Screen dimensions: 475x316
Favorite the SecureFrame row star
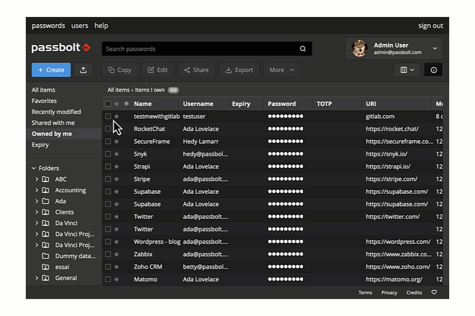[x=117, y=142]
